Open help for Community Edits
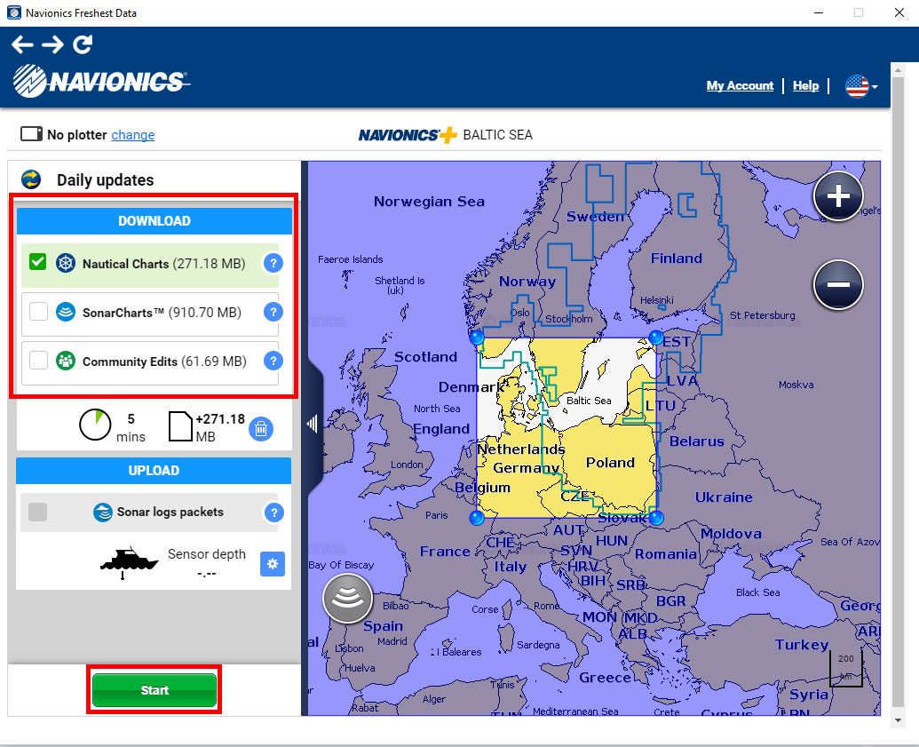919x747 pixels. (x=273, y=361)
